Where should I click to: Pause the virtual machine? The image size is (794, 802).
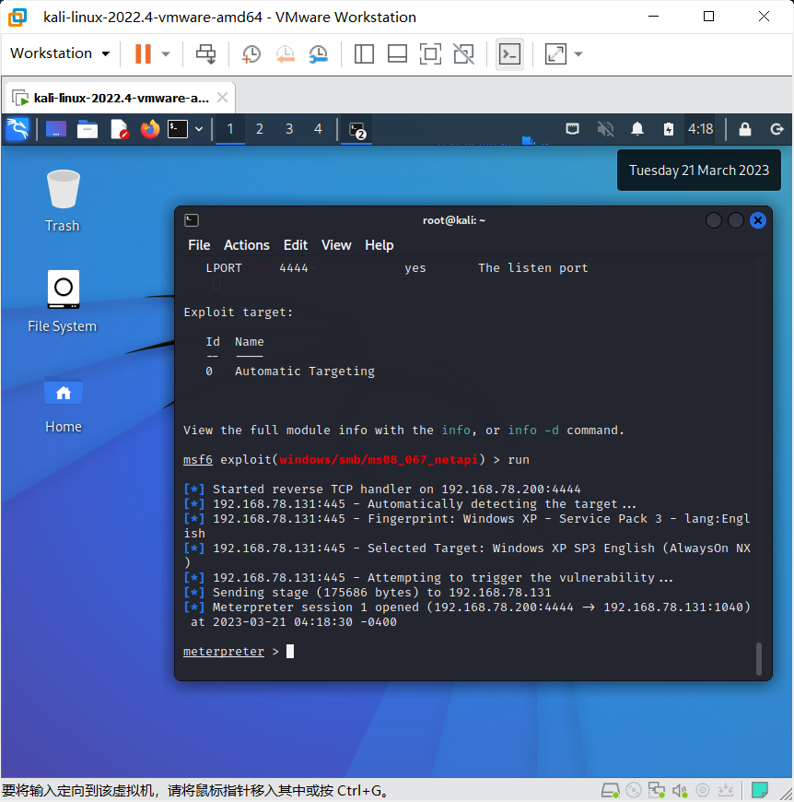click(x=143, y=53)
